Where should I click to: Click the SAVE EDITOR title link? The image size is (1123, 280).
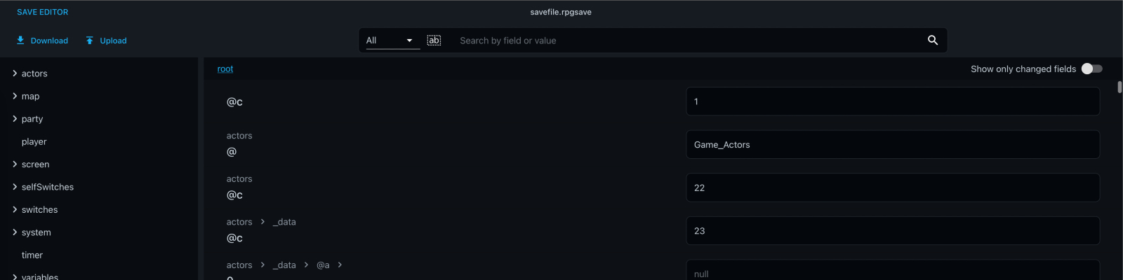click(43, 12)
